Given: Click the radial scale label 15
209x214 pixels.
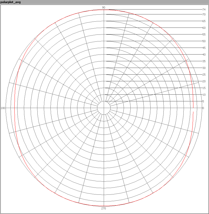Looking at the screenshot, I should 204,88.
